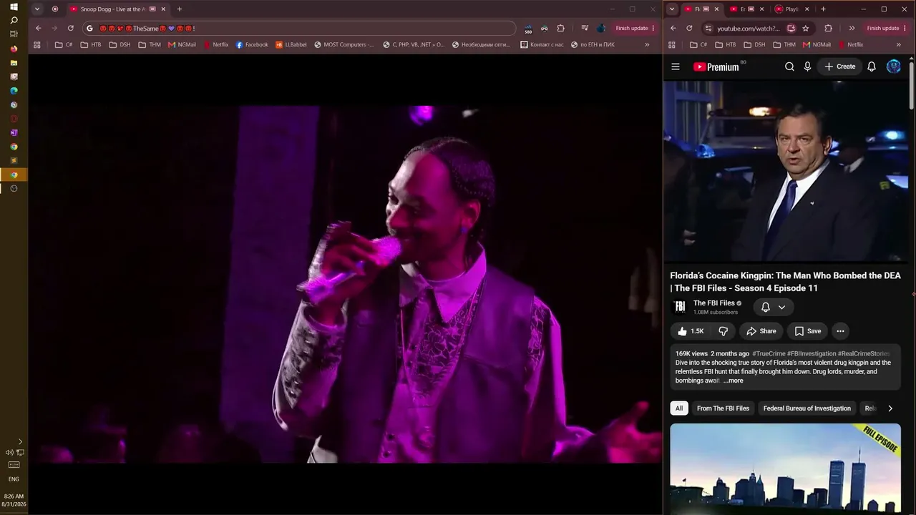This screenshot has width=916, height=515.
Task: Open the LLBabbel bookmark
Action: click(x=291, y=44)
